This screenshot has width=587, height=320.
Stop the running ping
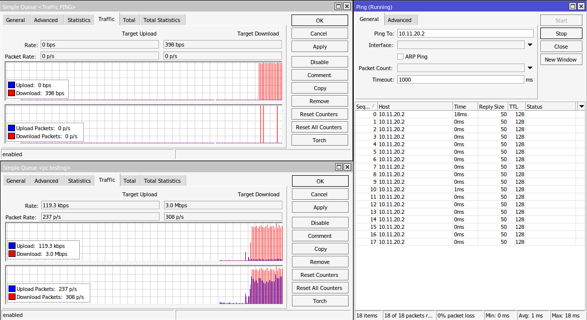pos(561,34)
